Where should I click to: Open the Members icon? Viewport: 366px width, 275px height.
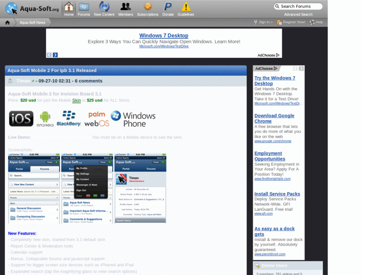point(125,6)
